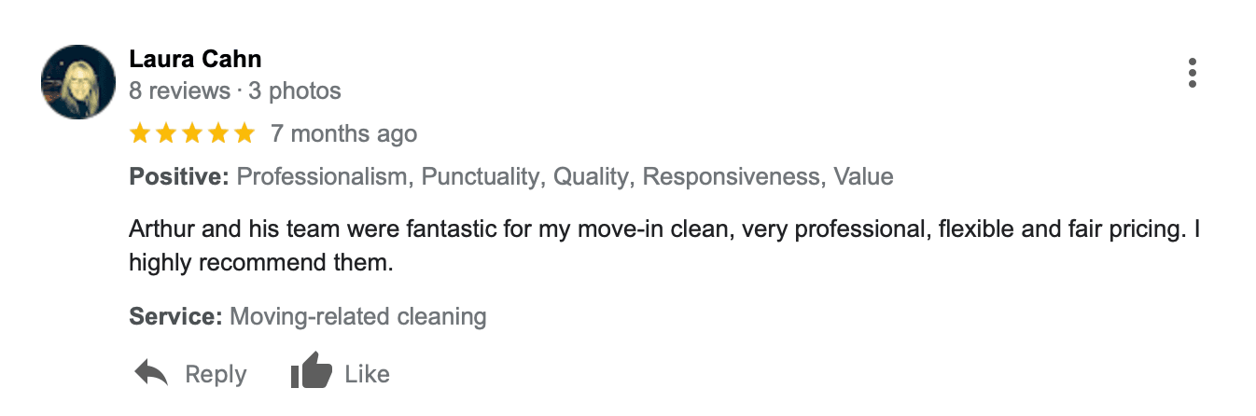Click the bold 'Positive:' label
Screen dimensions: 1256x416
click(179, 177)
